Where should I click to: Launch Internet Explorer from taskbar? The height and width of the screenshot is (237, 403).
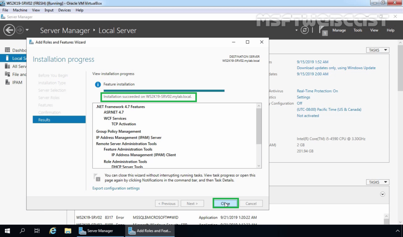(53, 231)
